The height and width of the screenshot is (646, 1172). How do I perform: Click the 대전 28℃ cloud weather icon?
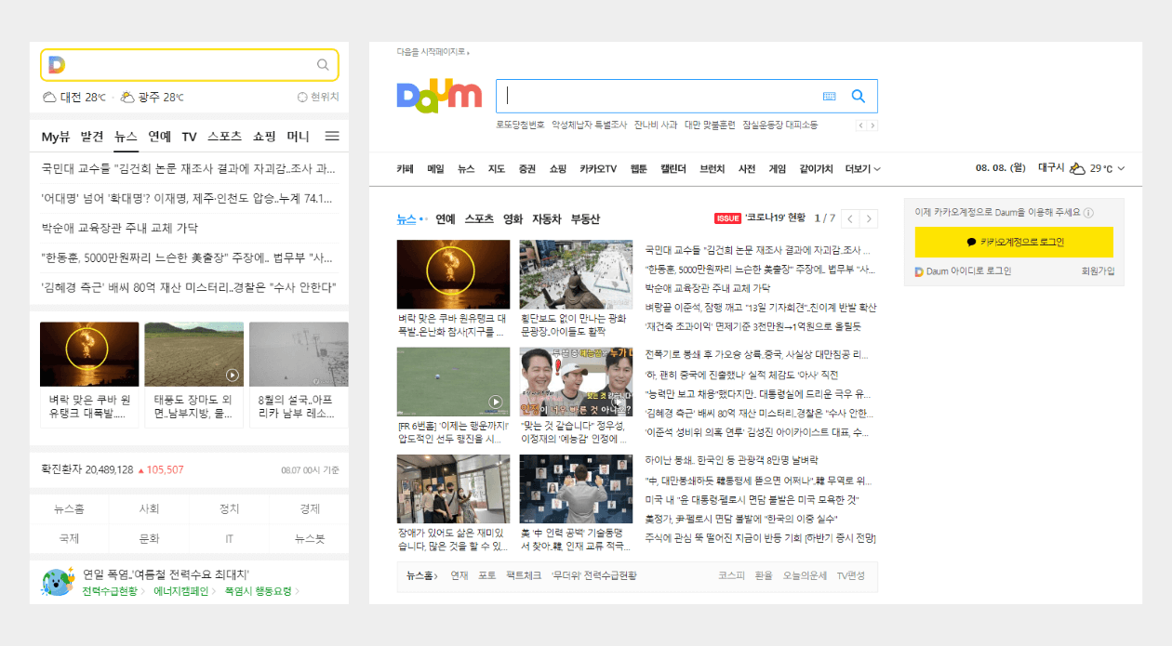[49, 97]
